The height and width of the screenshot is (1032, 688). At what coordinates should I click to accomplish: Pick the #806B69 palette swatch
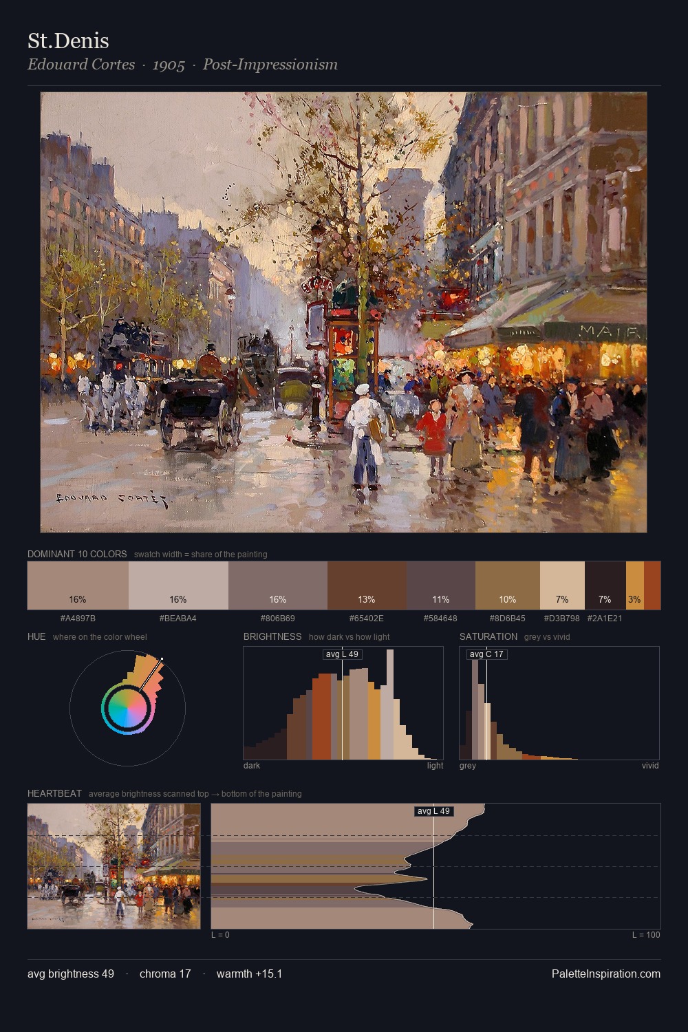pyautogui.click(x=278, y=585)
